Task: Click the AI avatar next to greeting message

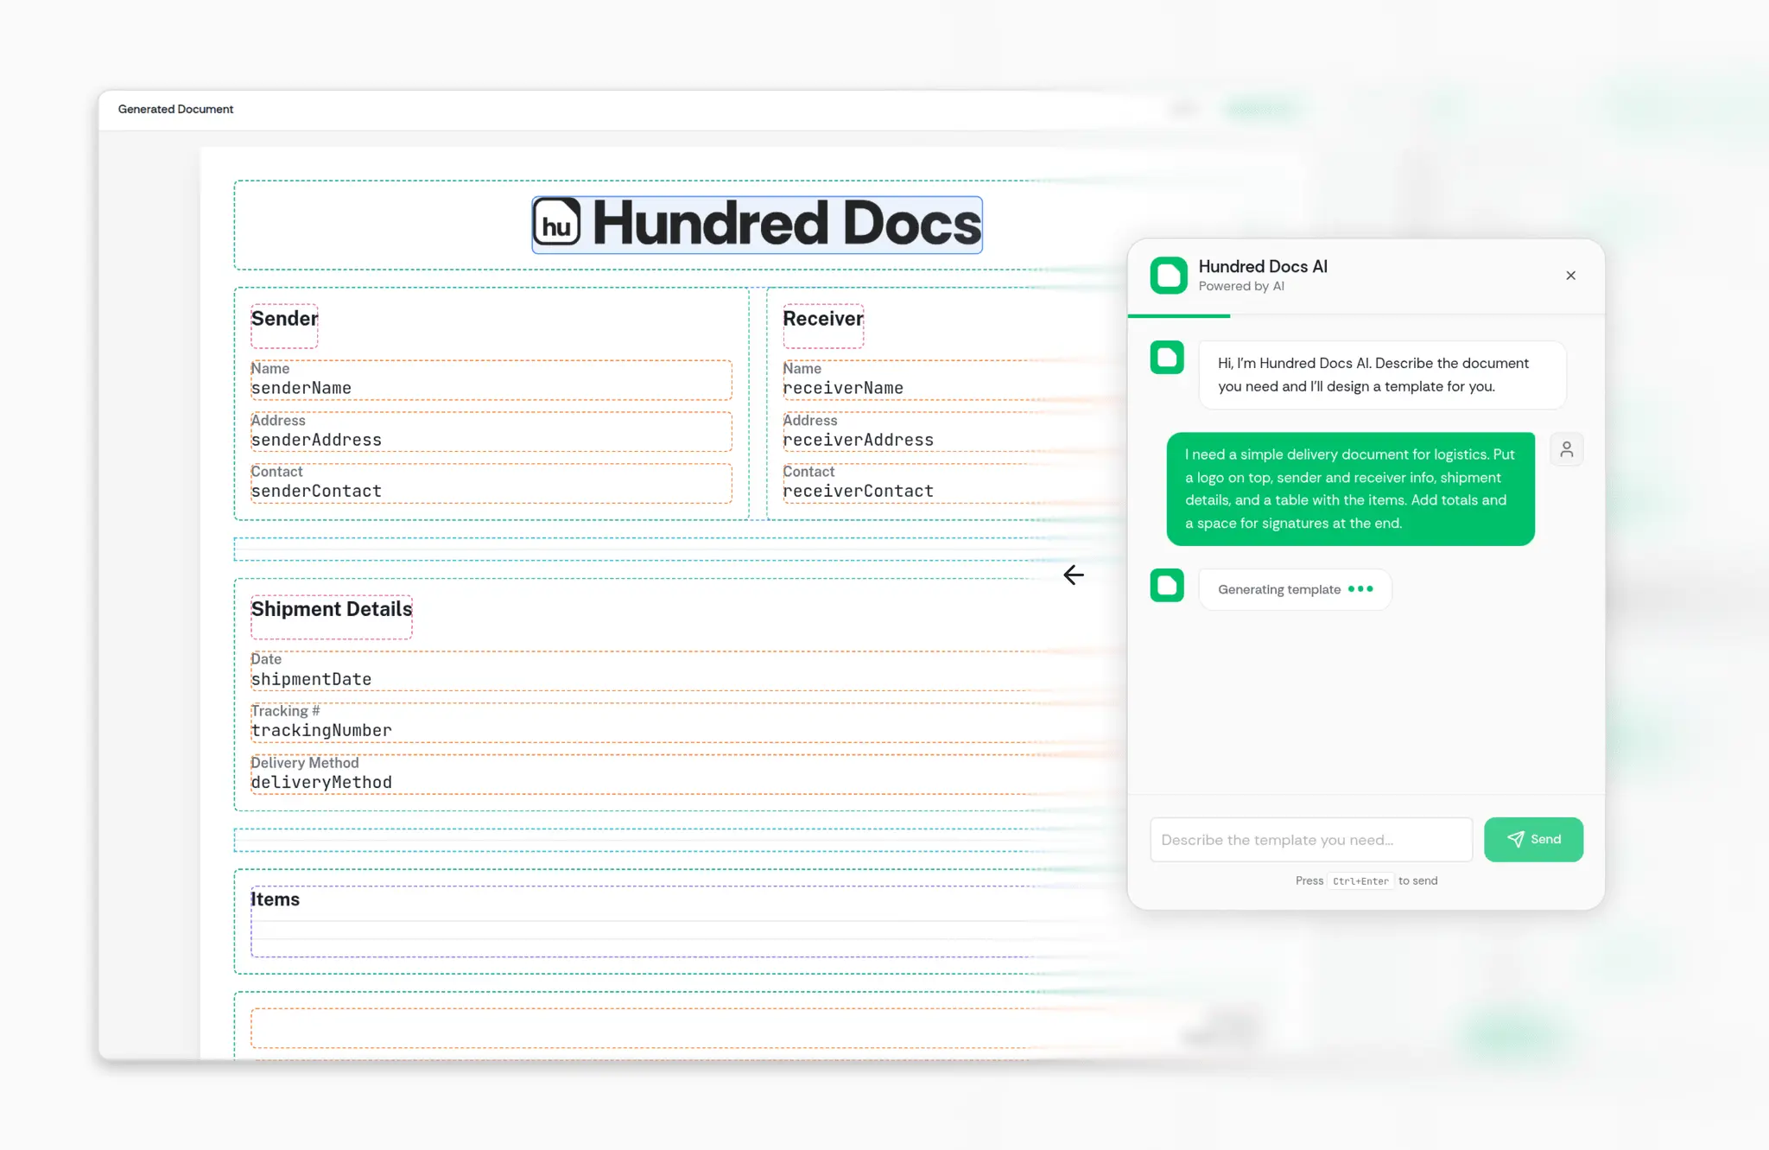Action: point(1167,358)
